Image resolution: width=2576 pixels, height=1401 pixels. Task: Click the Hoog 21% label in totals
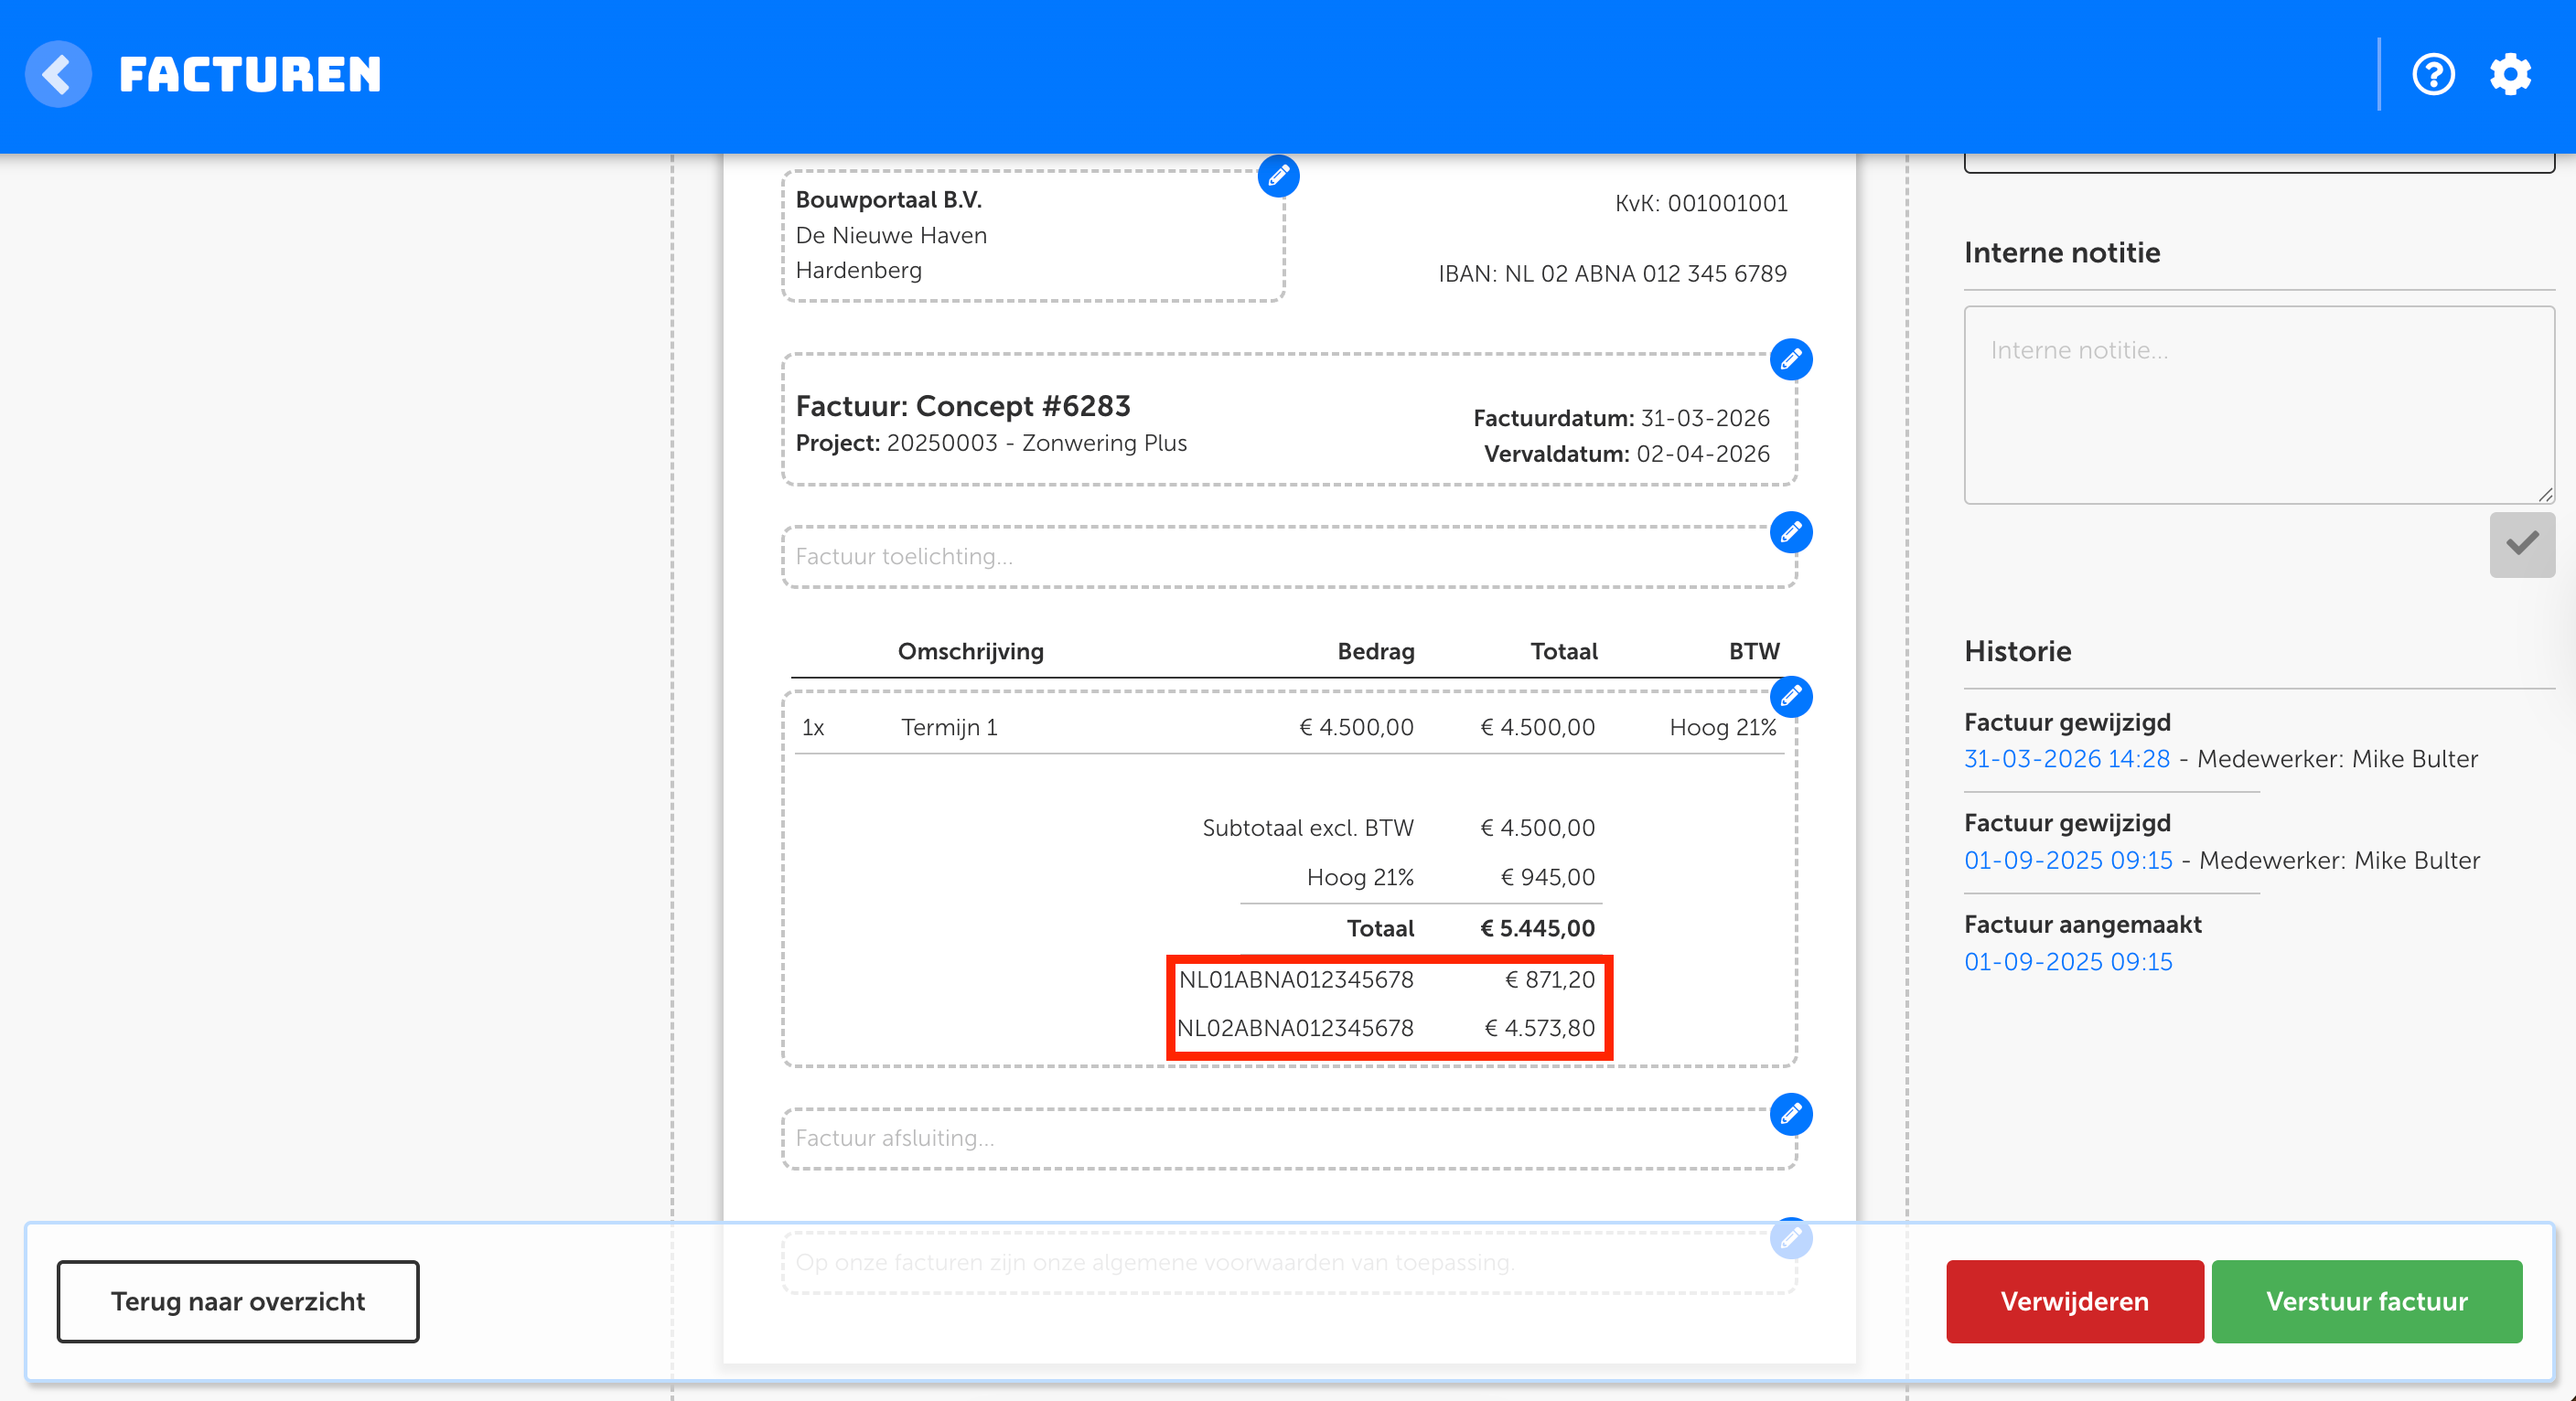coord(1360,877)
